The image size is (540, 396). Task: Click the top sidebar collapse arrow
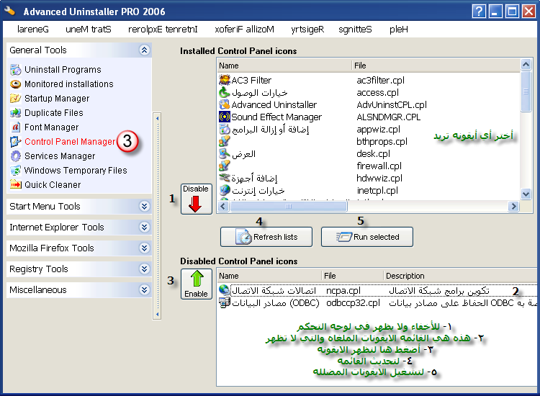[157, 119]
